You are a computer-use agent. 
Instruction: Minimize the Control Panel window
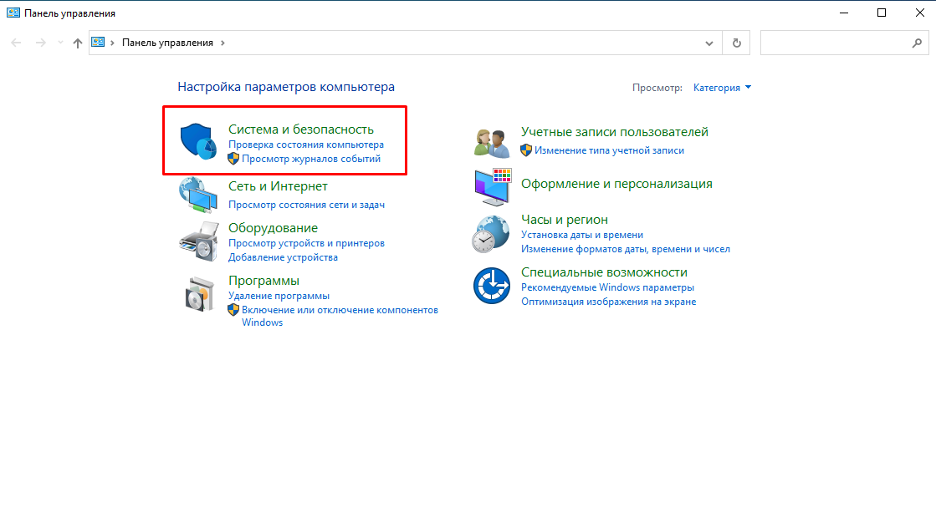[844, 13]
